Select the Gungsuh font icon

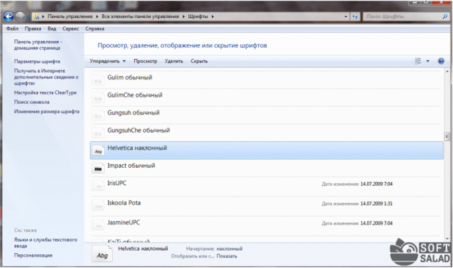click(98, 115)
